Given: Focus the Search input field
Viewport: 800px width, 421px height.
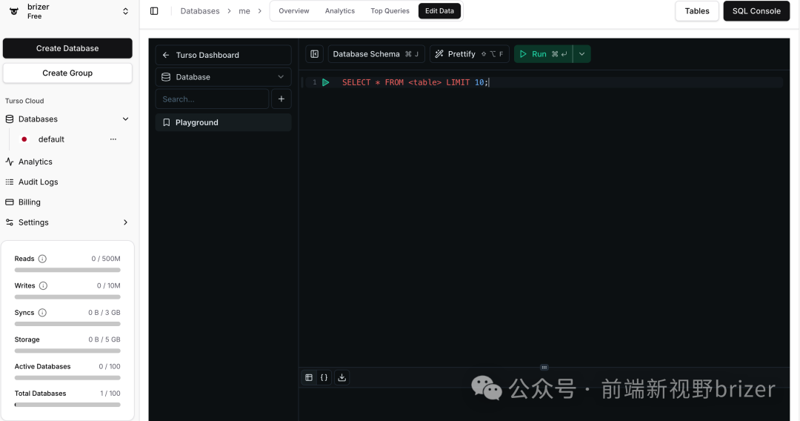Looking at the screenshot, I should 212,99.
